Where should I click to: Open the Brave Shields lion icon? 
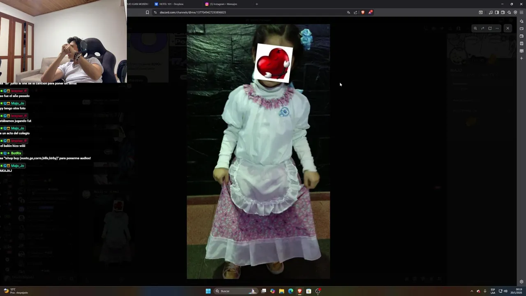[362, 12]
